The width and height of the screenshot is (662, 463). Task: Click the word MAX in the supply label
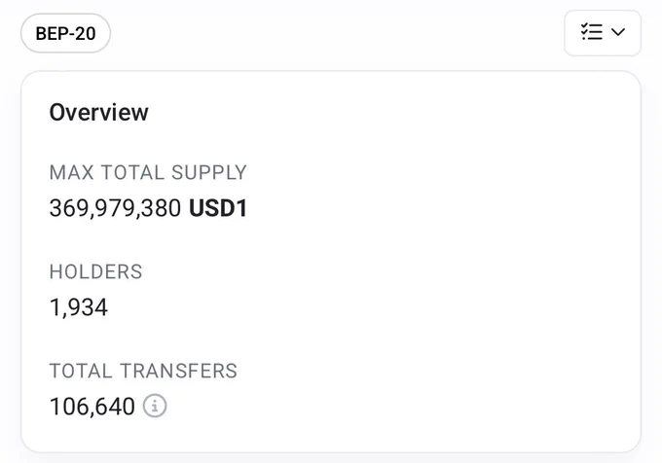[x=71, y=172]
